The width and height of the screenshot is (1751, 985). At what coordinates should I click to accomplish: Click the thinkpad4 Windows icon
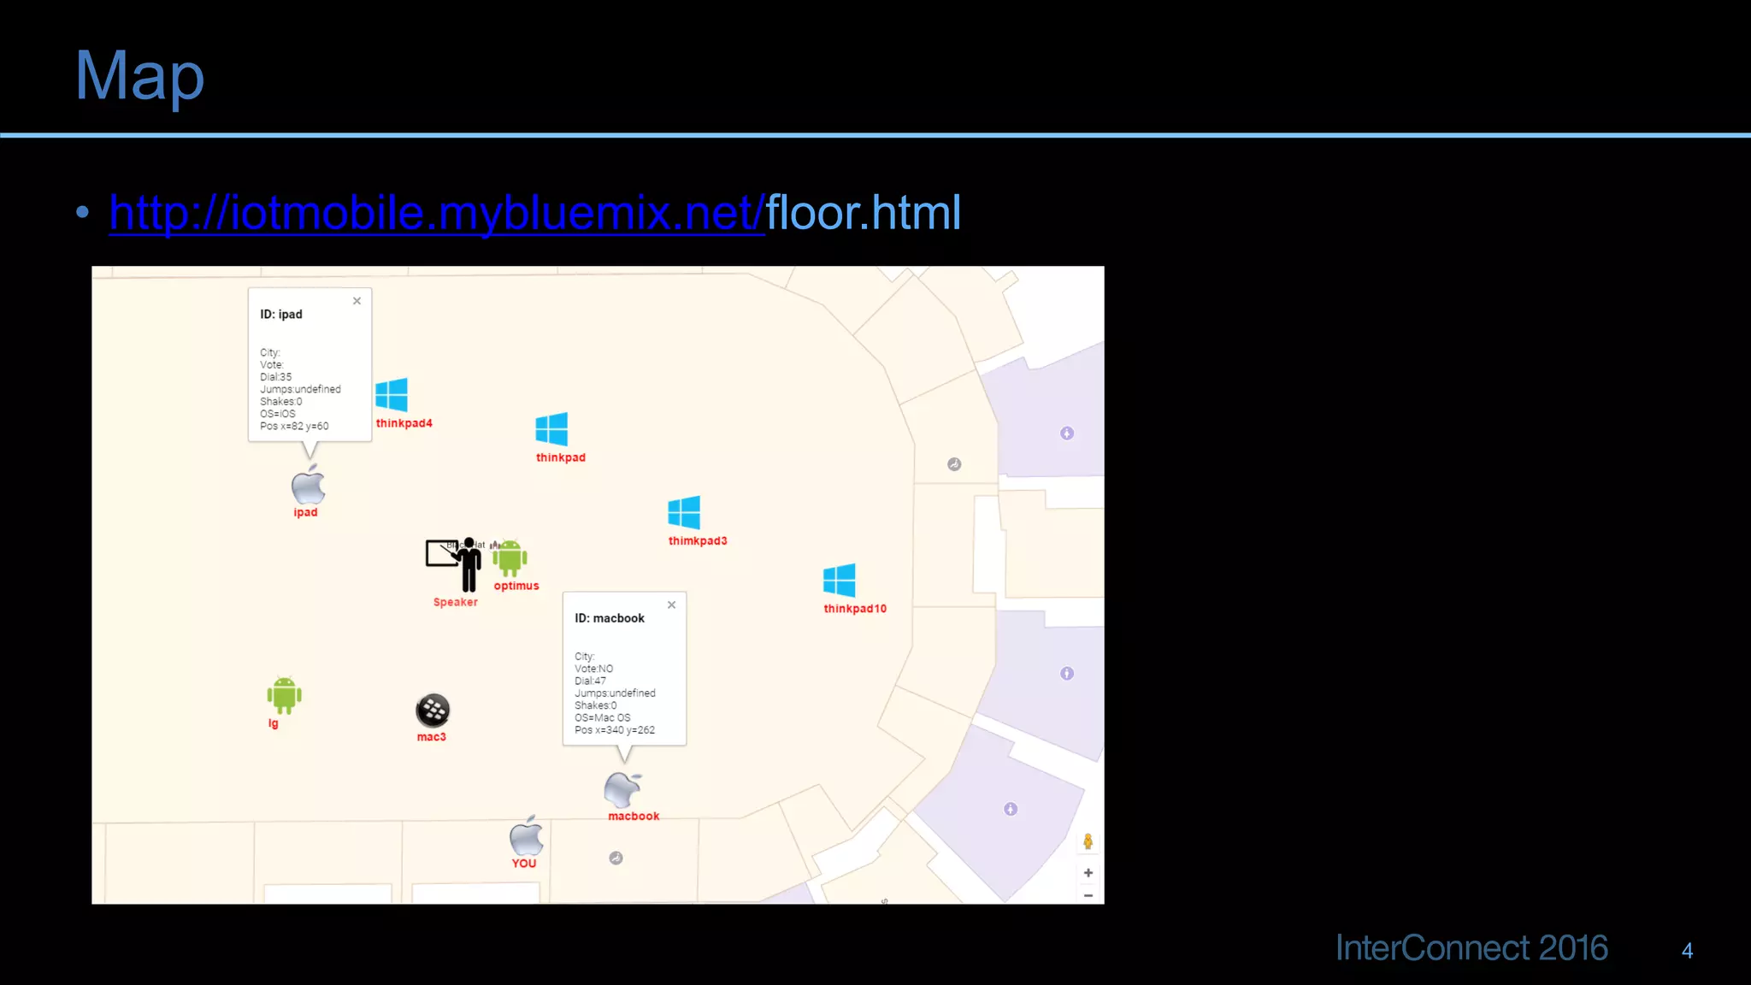pyautogui.click(x=392, y=395)
